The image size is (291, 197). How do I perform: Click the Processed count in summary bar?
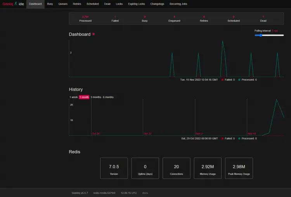click(x=85, y=19)
